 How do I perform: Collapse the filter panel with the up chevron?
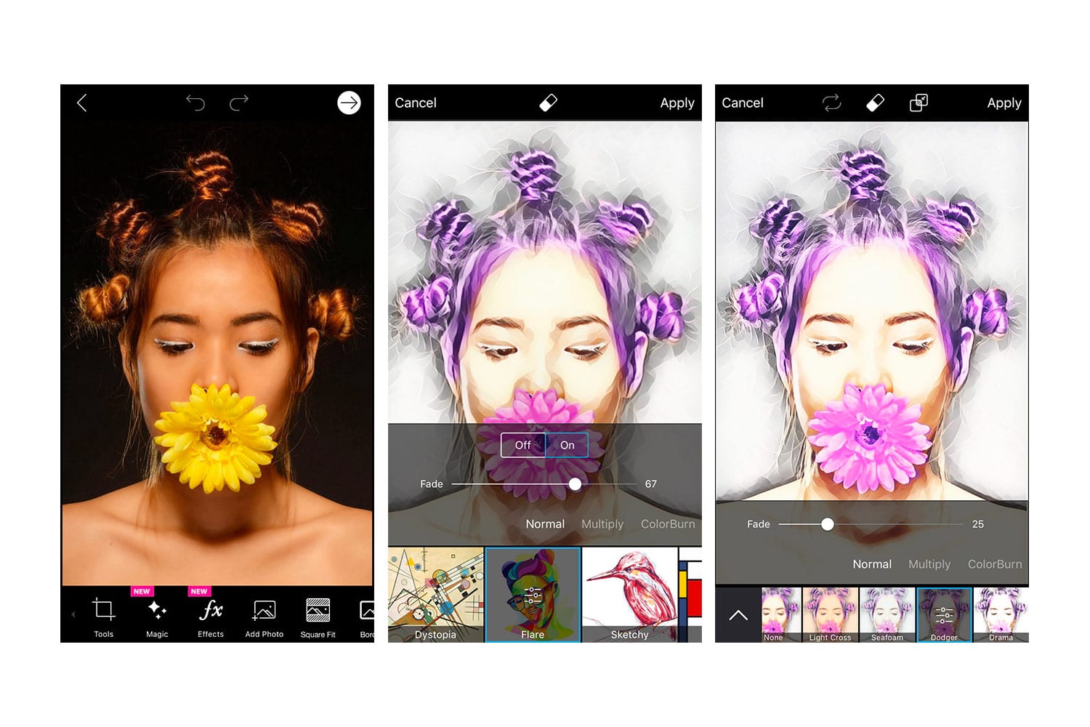(738, 616)
